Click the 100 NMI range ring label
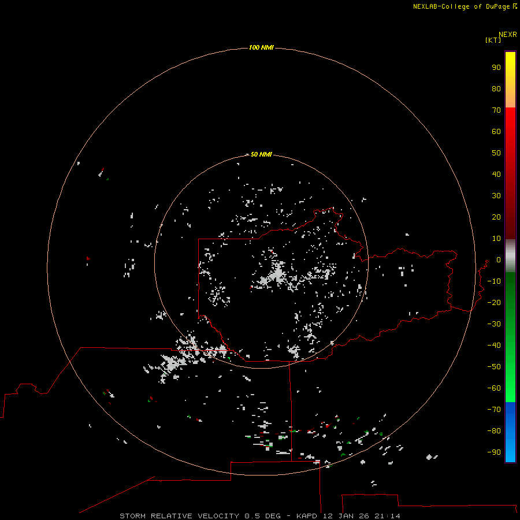The height and width of the screenshot is (520, 520). coord(261,47)
